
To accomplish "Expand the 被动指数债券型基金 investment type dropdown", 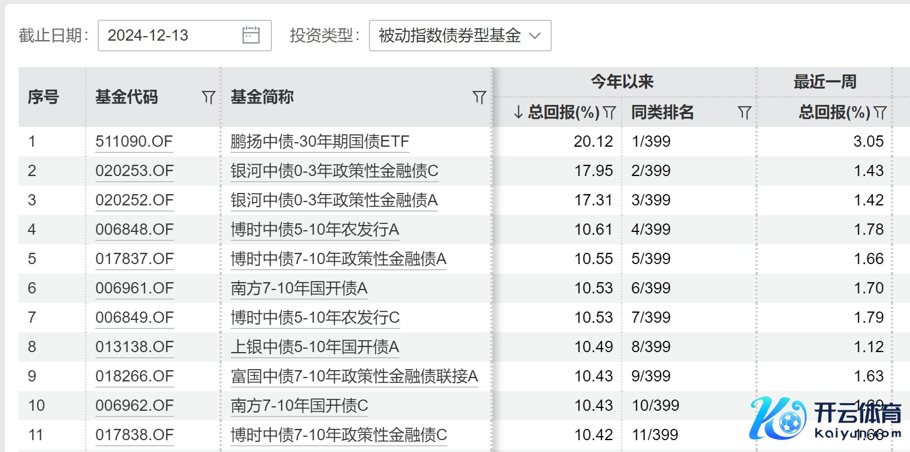I will (x=460, y=36).
